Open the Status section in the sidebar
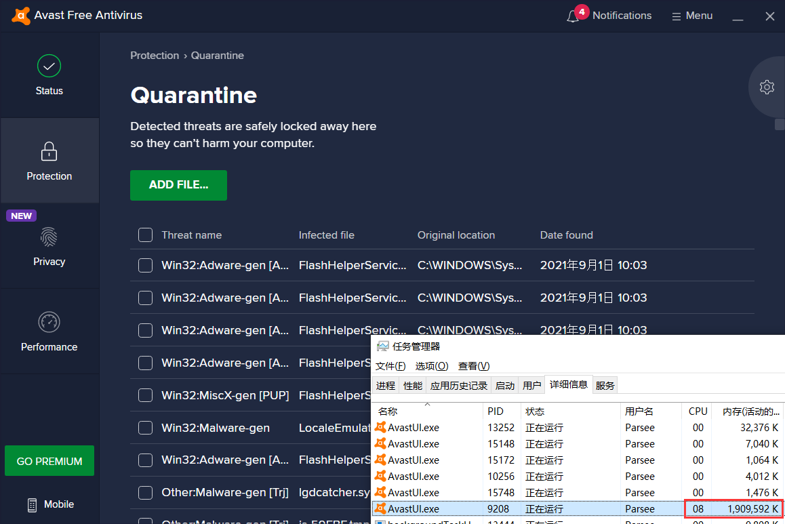 49,75
